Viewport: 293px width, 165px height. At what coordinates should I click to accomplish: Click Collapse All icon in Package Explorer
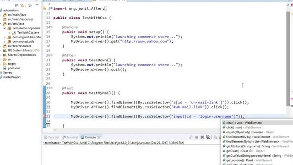[16, 5]
